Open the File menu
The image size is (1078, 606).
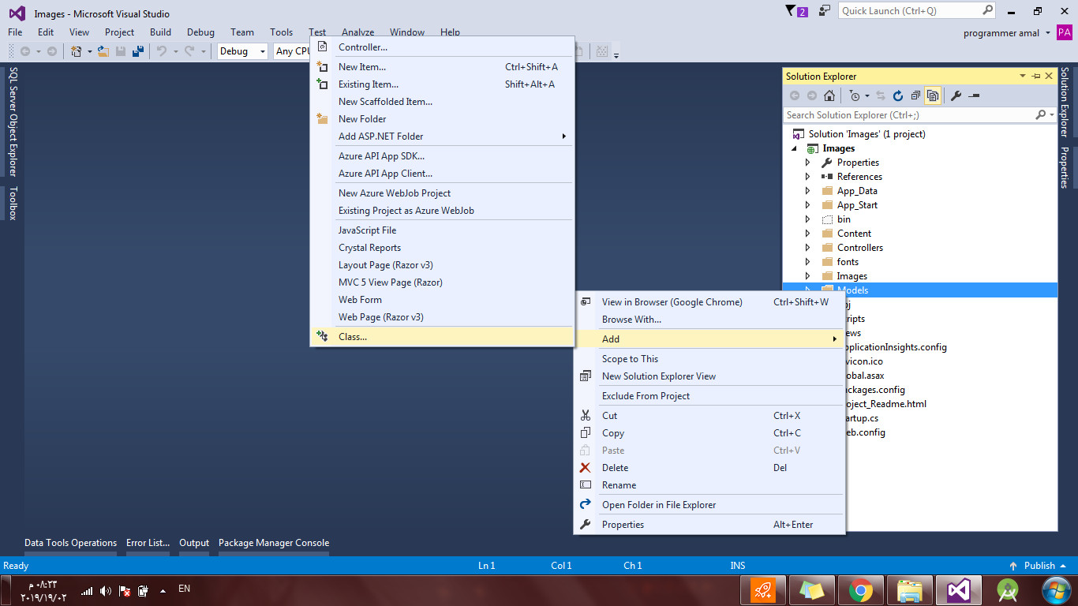[15, 32]
